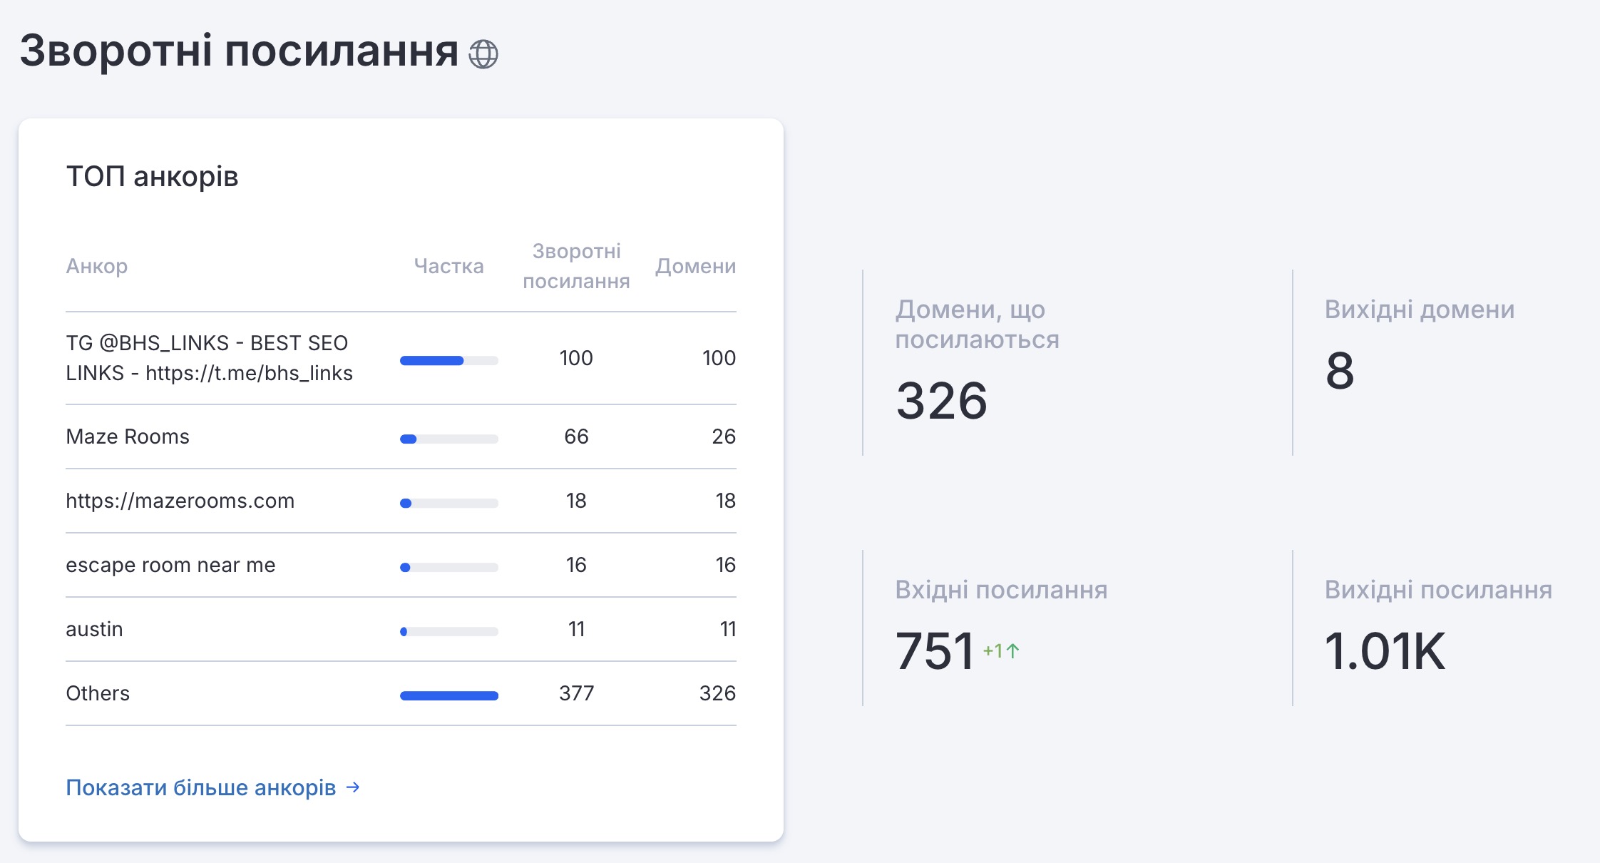Click the 'Анкор' column header
This screenshot has width=1600, height=863.
click(x=96, y=266)
